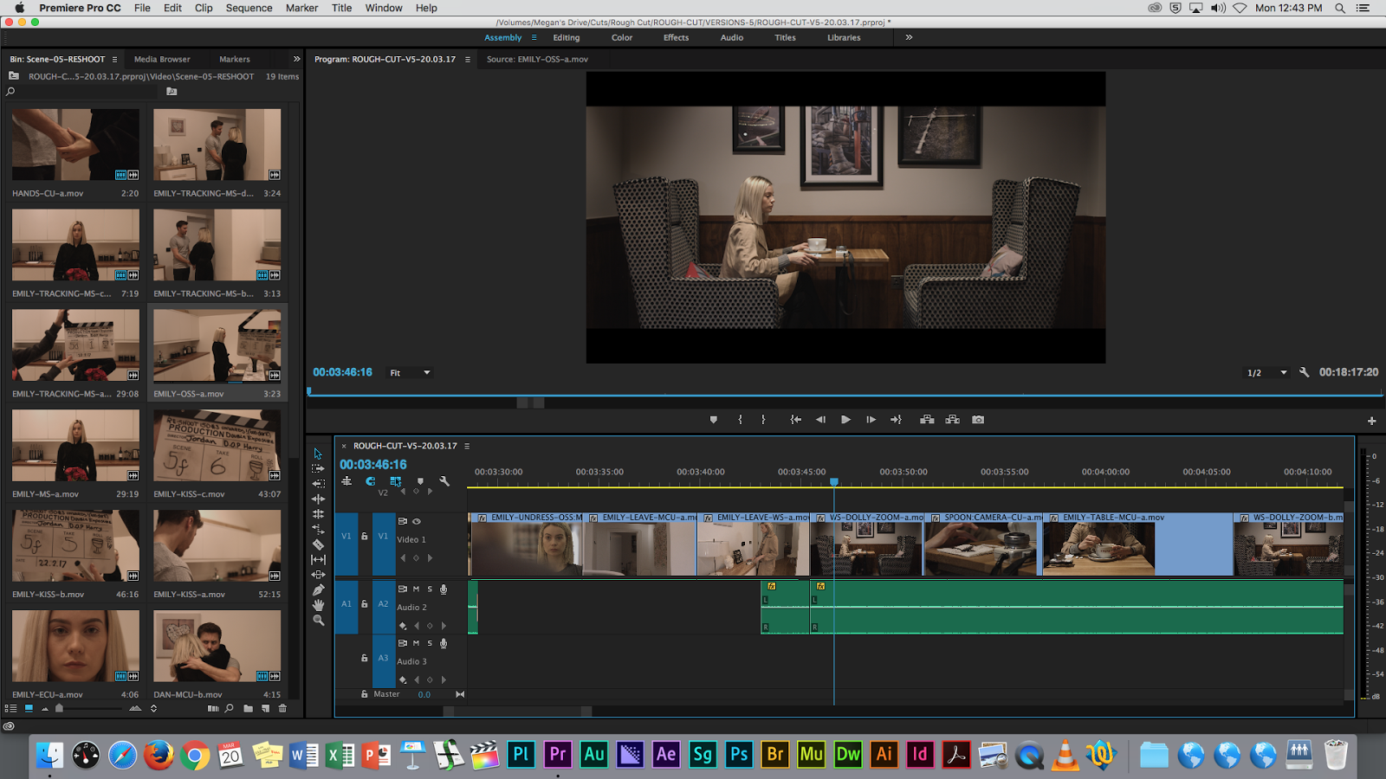The height and width of the screenshot is (779, 1386).
Task: Open Program monitor button editor plus
Action: point(1371,421)
